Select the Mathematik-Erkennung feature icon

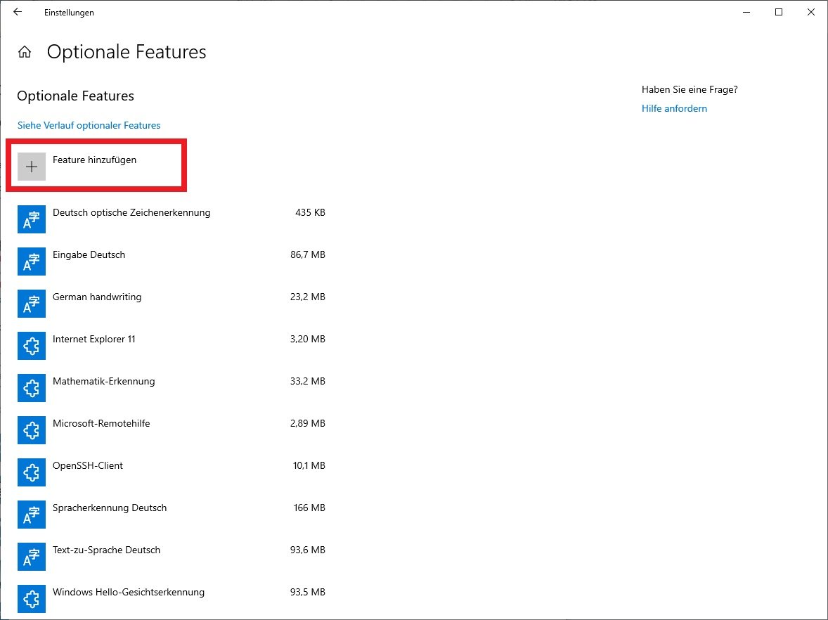[31, 388]
